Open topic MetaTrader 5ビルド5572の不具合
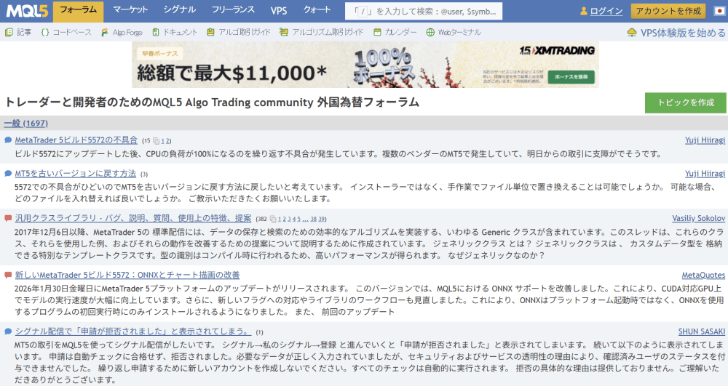The height and width of the screenshot is (386, 728). 76,140
